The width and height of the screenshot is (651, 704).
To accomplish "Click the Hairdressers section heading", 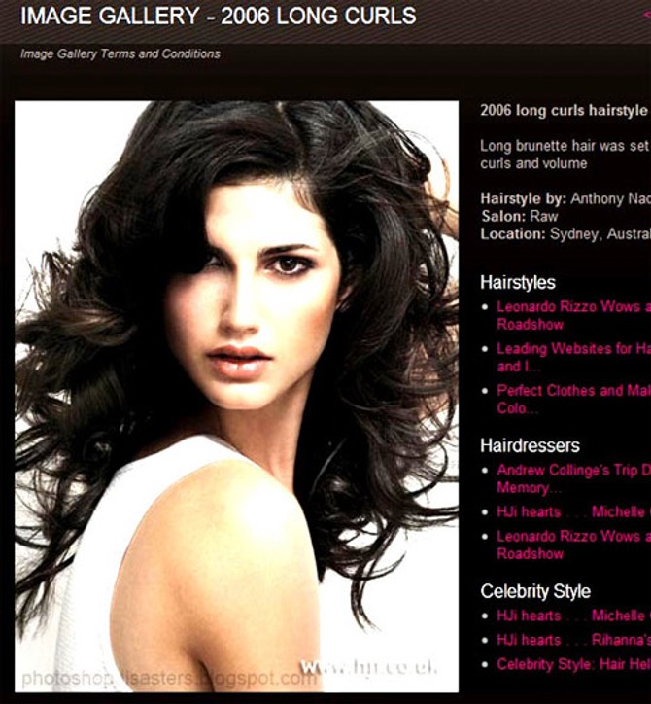I will 530,446.
